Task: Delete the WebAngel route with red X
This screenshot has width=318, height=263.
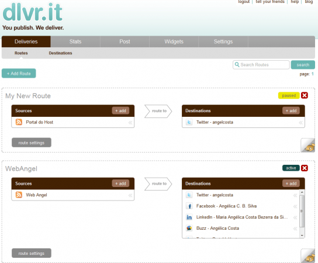Action: click(305, 168)
